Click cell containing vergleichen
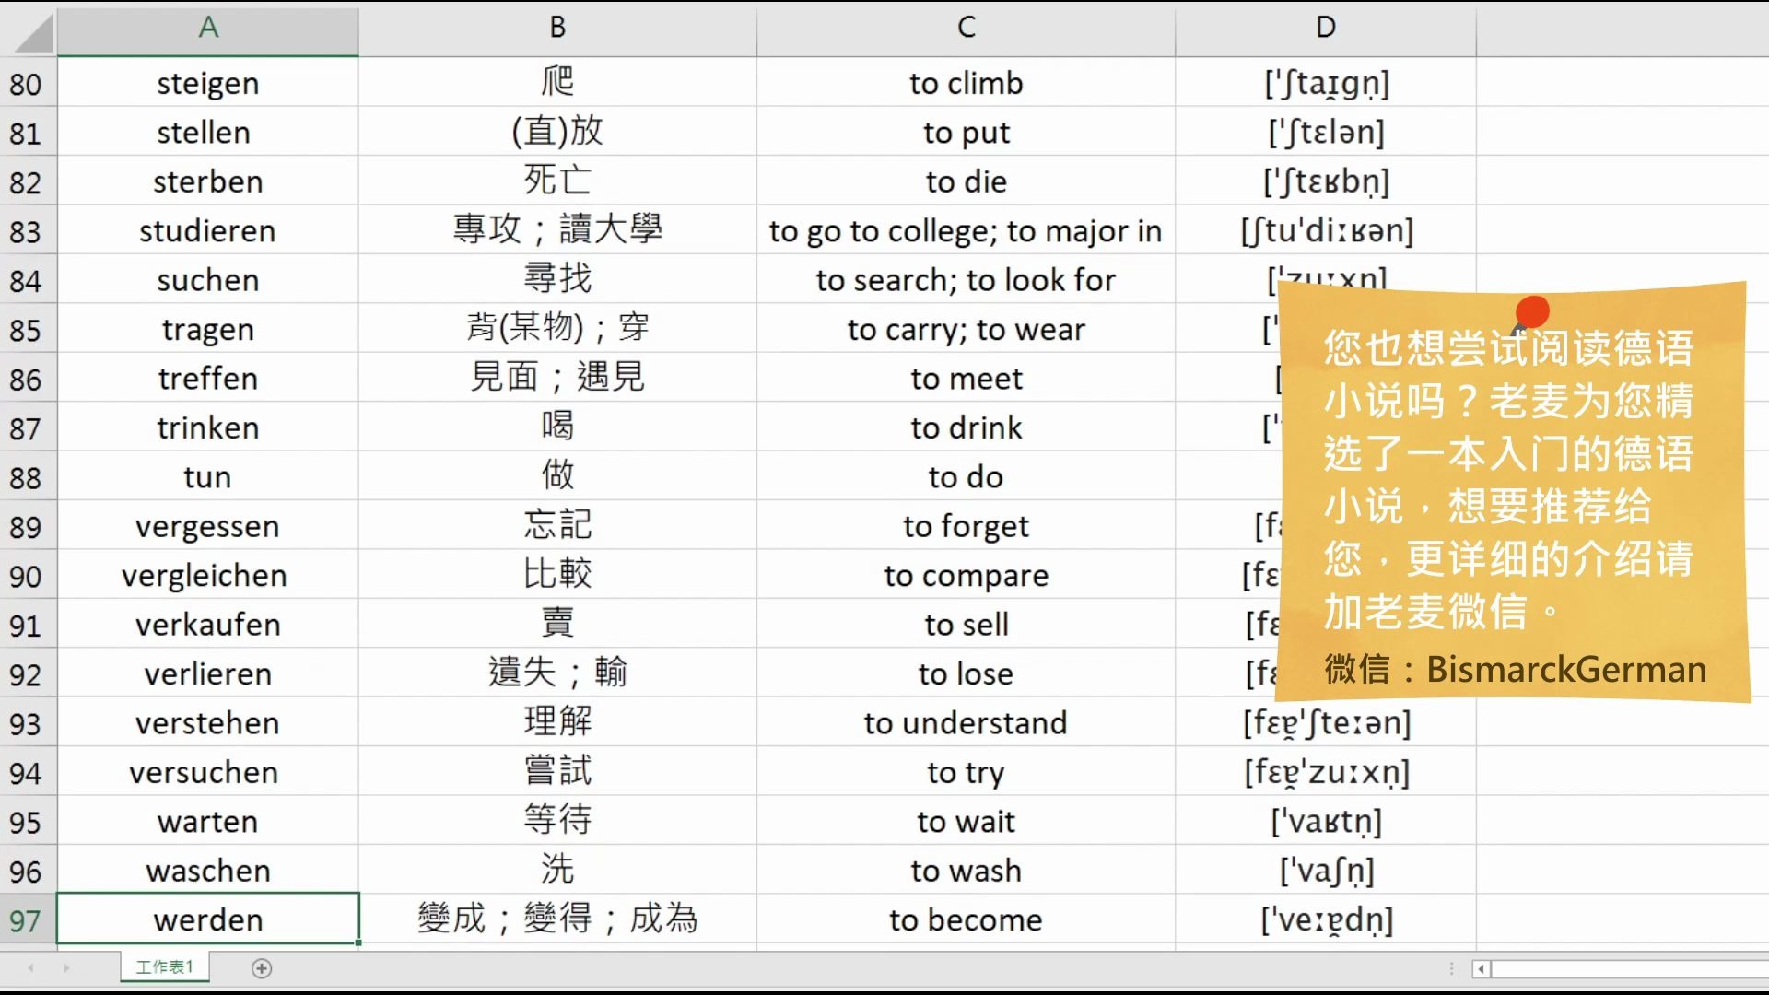 208,576
